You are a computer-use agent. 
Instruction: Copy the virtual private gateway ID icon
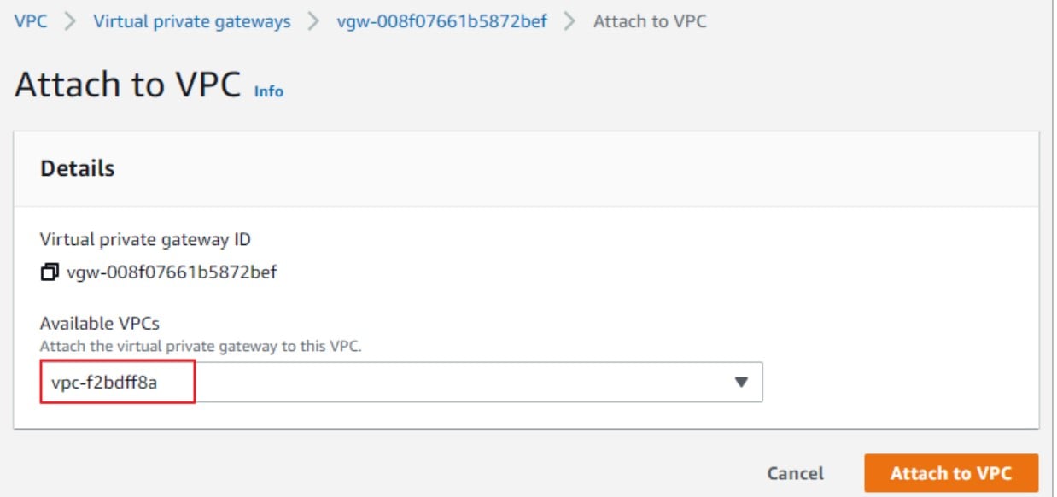click(50, 272)
